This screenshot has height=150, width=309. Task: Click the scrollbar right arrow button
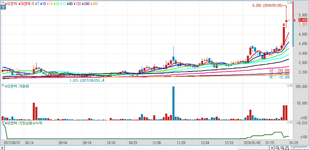272,148
